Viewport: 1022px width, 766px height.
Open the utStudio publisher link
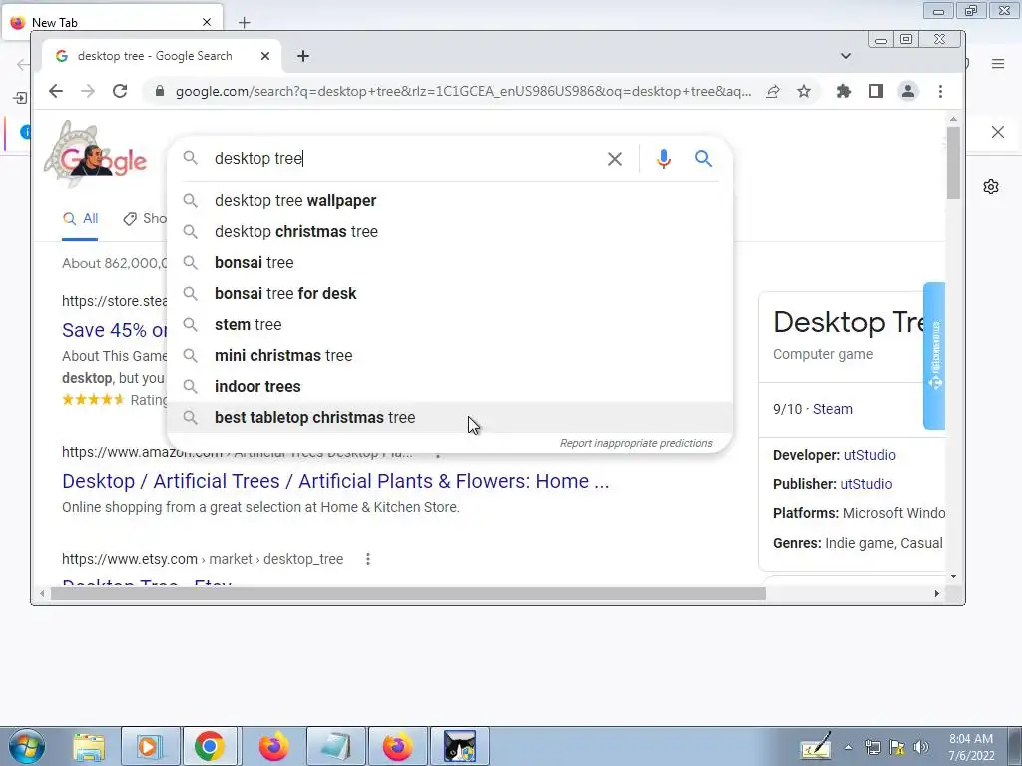coord(866,484)
